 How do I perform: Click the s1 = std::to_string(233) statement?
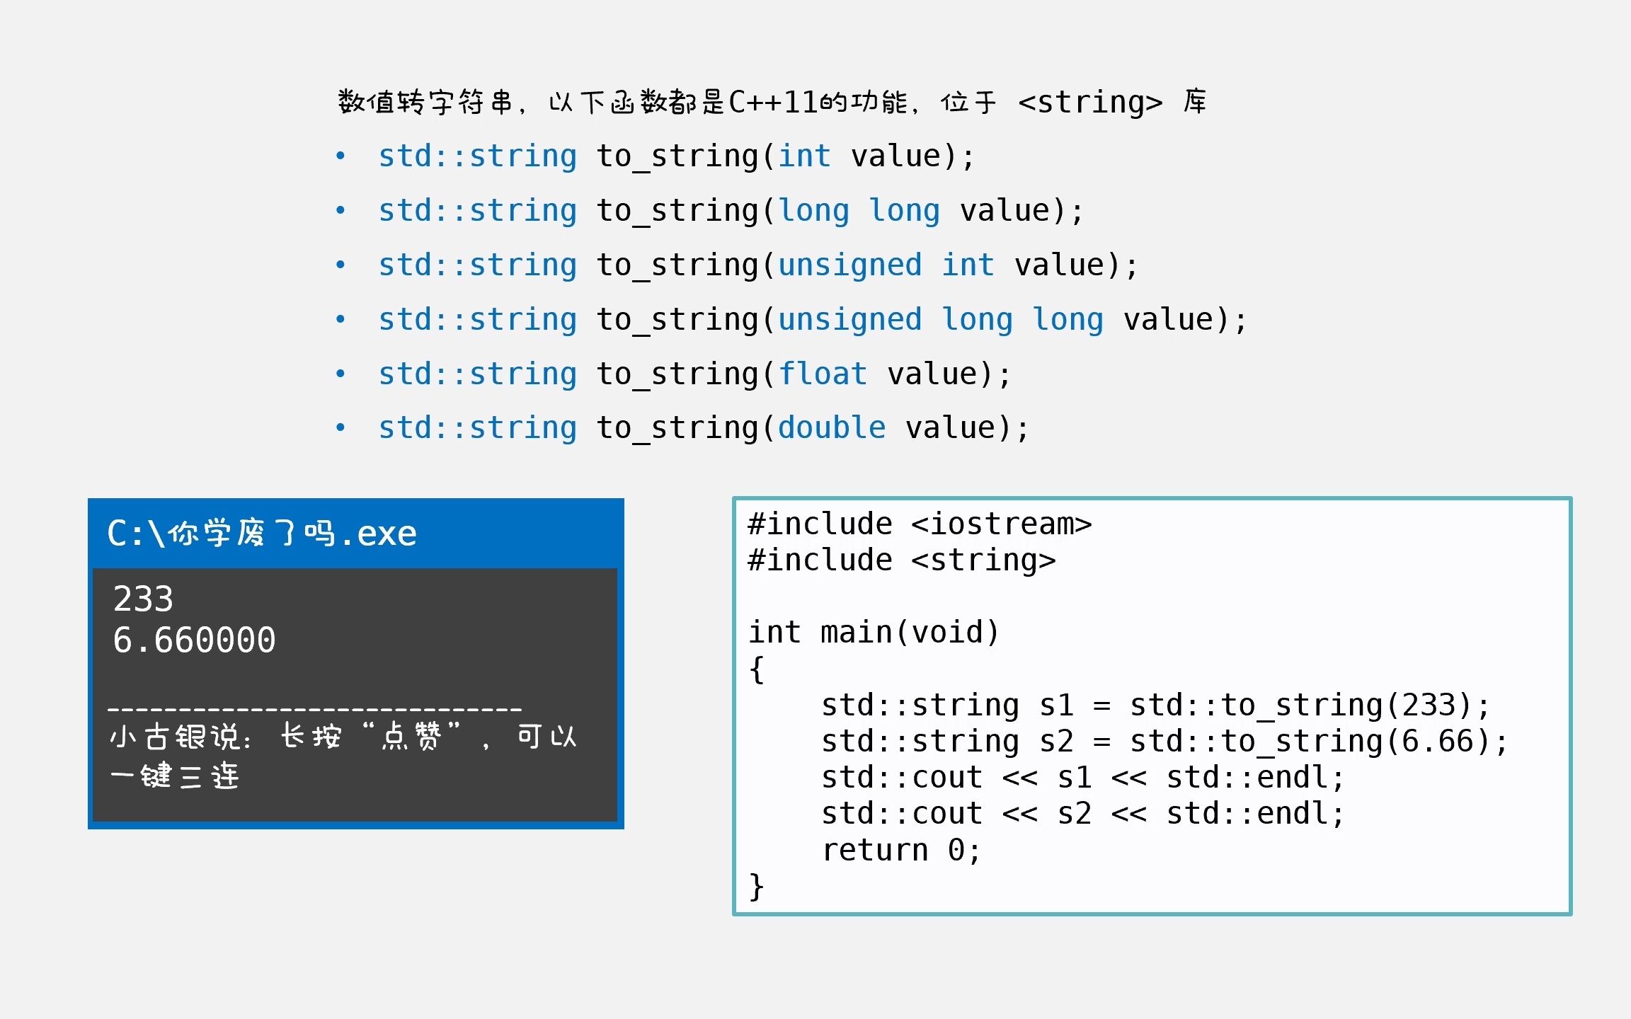[1155, 705]
